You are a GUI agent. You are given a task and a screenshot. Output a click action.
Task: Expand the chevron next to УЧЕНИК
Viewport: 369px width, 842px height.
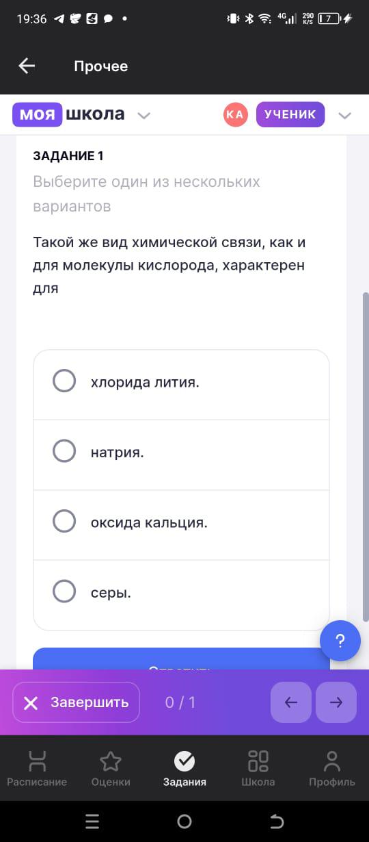point(345,116)
